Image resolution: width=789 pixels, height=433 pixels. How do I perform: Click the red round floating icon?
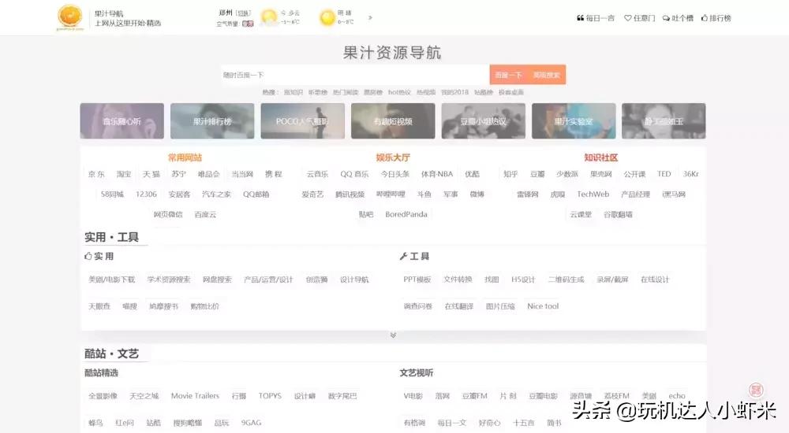(756, 390)
